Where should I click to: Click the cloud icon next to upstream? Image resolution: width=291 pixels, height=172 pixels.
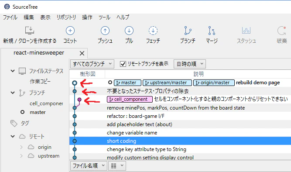31,156
